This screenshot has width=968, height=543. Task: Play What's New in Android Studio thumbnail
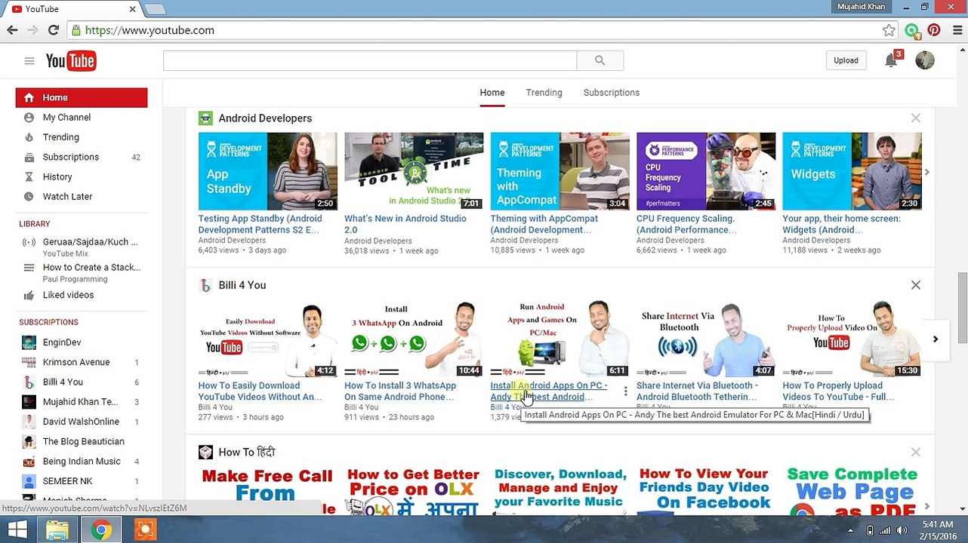pyautogui.click(x=414, y=171)
